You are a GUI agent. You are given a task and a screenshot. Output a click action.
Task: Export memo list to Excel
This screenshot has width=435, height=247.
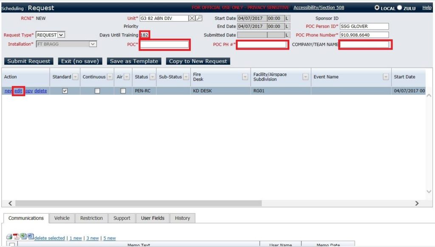click(23, 236)
